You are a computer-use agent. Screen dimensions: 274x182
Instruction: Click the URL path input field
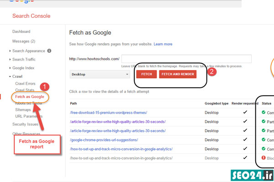point(186,59)
